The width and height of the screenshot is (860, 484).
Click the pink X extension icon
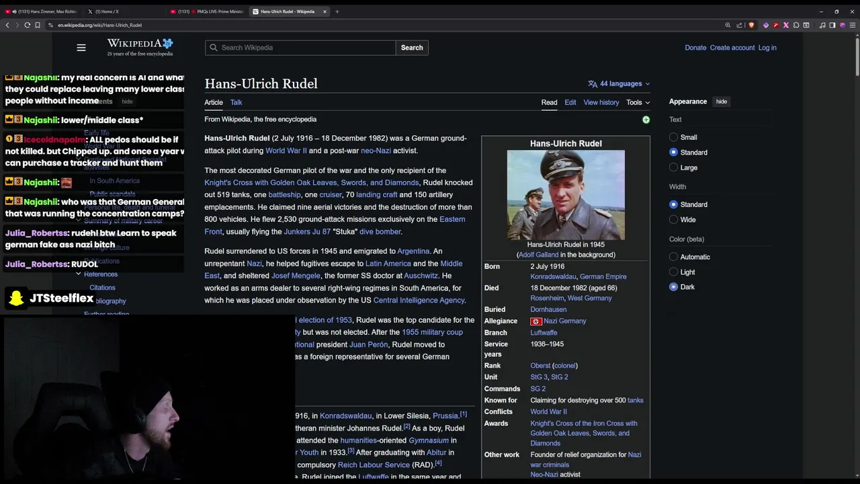(786, 25)
